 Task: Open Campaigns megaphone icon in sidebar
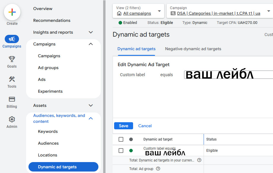point(12,39)
